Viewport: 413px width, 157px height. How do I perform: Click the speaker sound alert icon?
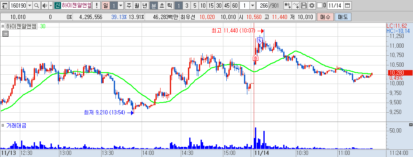click(44, 5)
